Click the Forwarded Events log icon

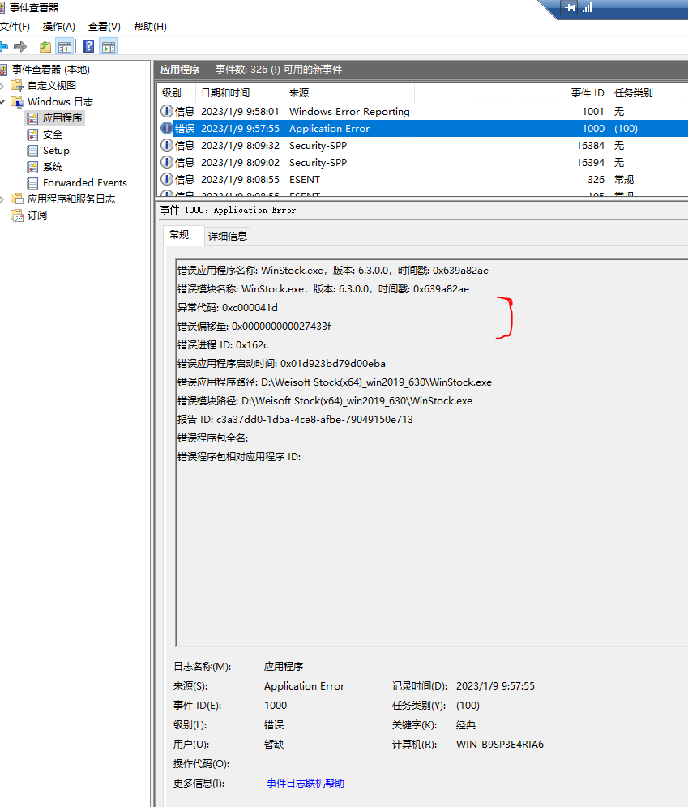[32, 183]
